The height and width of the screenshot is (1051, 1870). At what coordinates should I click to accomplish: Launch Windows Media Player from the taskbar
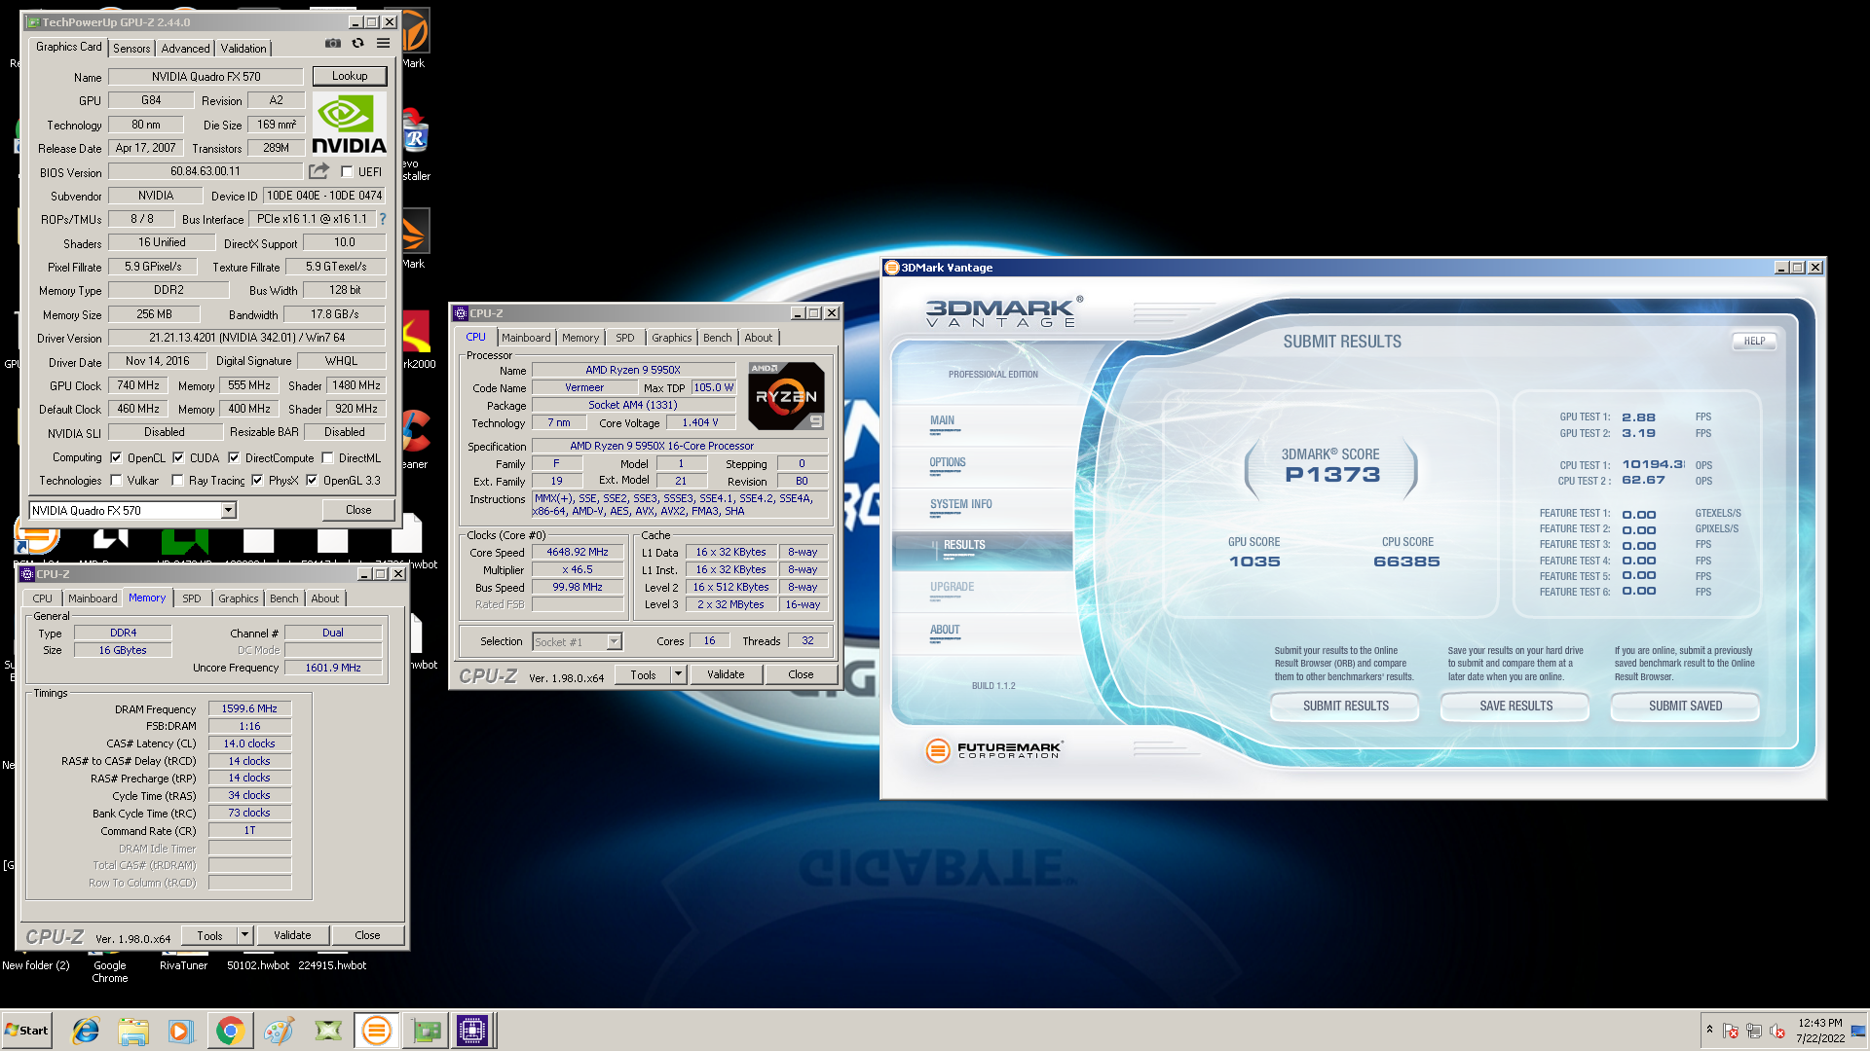pos(180,1031)
